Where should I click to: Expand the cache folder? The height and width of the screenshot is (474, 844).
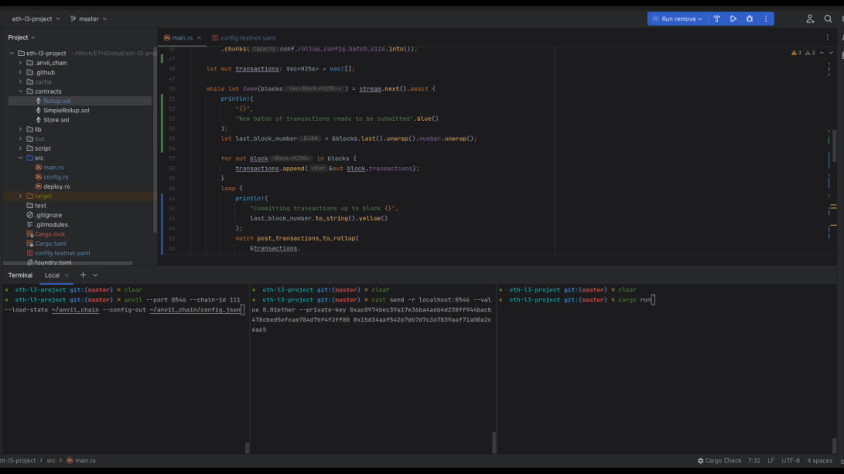[20, 82]
